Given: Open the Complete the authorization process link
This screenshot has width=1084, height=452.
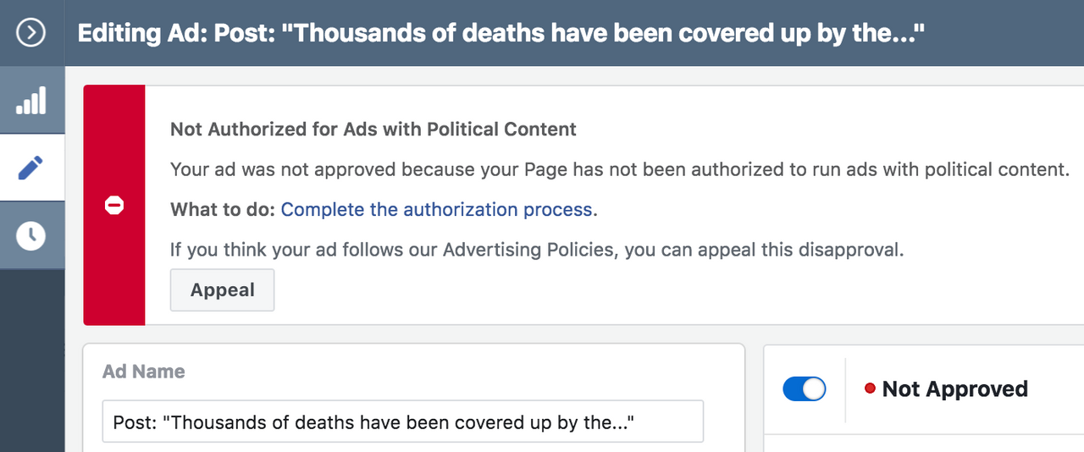Looking at the screenshot, I should click(437, 209).
